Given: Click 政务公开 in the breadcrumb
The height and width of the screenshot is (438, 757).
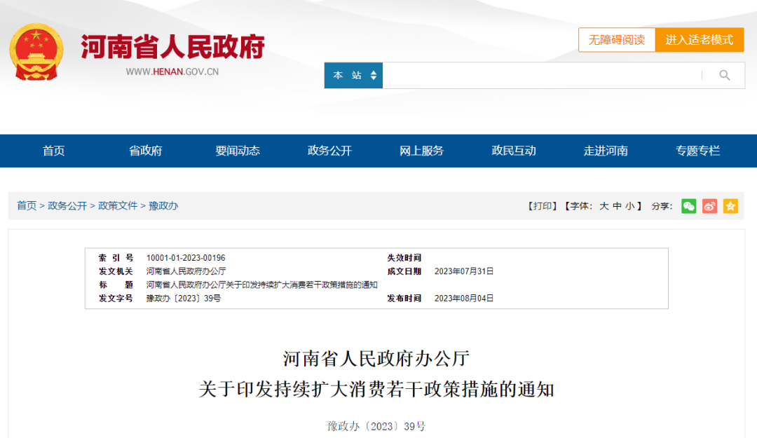Looking at the screenshot, I should tap(67, 206).
